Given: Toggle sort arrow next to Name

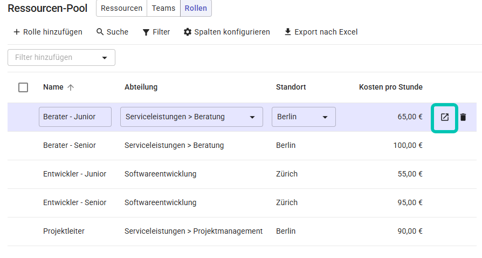Looking at the screenshot, I should (71, 87).
